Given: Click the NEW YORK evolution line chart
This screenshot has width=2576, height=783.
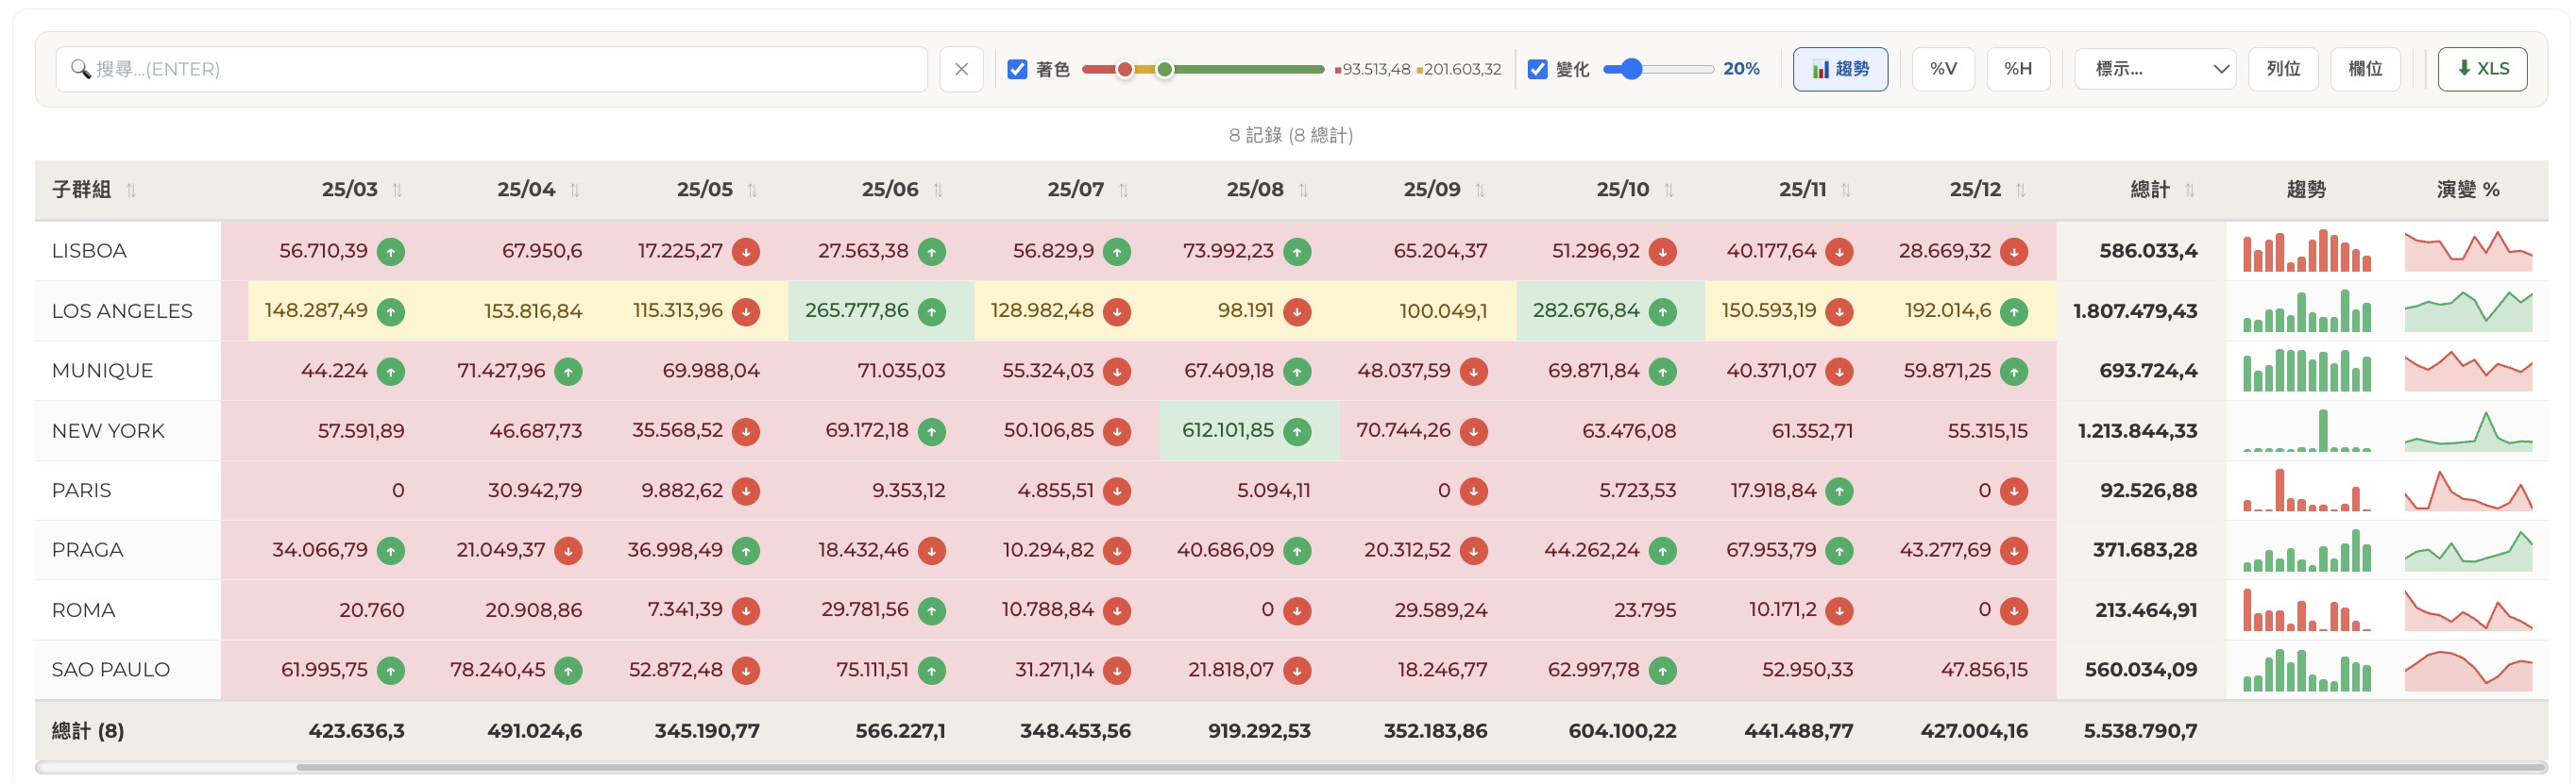Looking at the screenshot, I should coord(2468,430).
